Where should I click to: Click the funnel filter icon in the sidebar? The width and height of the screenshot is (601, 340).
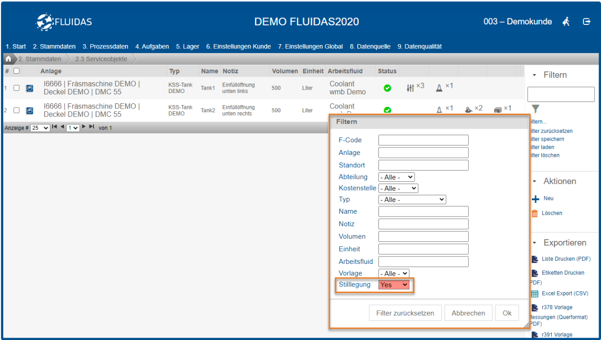[535, 109]
